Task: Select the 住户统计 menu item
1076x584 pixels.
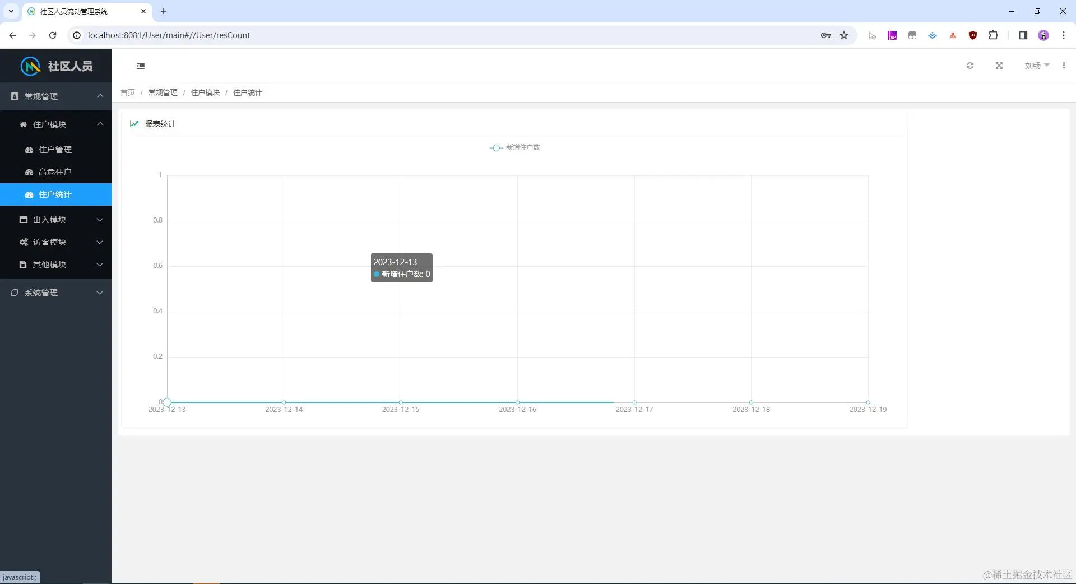Action: pos(56,194)
